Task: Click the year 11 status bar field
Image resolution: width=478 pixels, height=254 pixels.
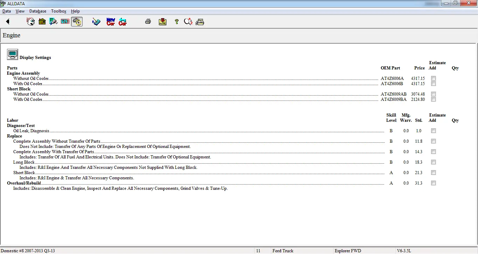Action: coord(258,251)
